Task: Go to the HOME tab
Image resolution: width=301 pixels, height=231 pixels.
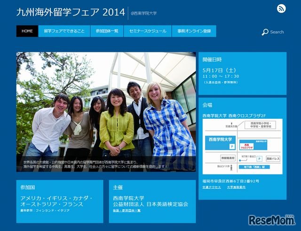Action: click(27, 31)
